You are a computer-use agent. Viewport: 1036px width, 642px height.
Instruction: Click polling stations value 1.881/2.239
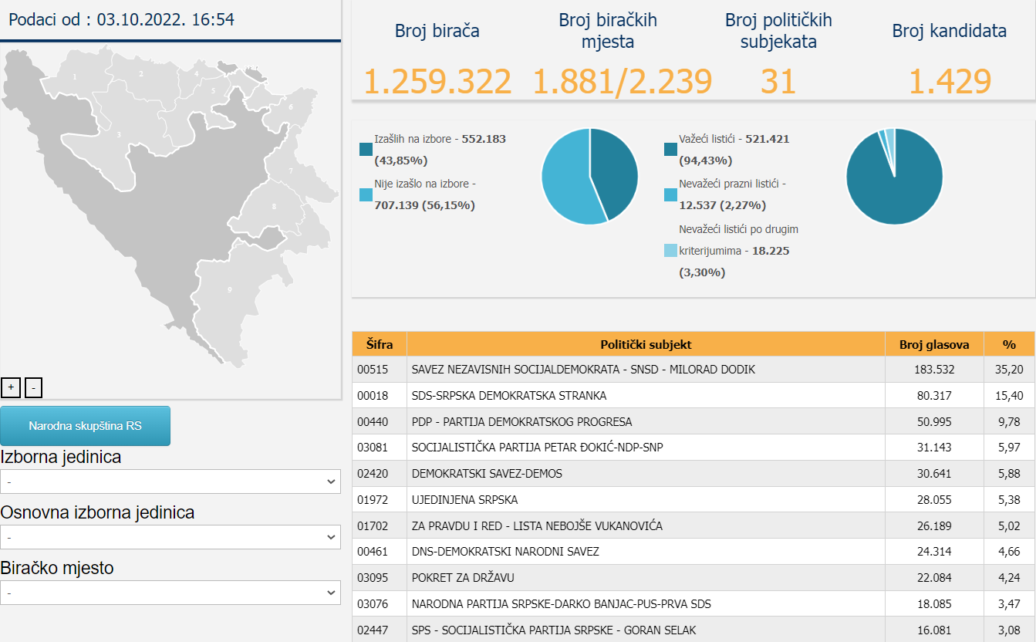tap(623, 82)
